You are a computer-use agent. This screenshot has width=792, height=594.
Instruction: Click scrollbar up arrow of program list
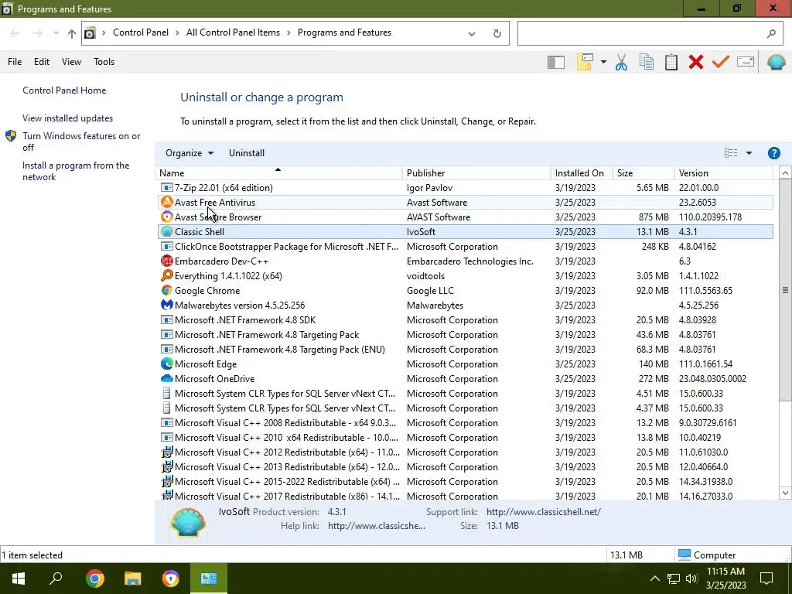click(x=785, y=172)
